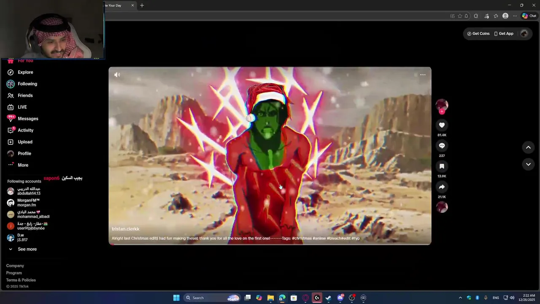Click the #bleach hashtag in caption
Image resolution: width=540 pixels, height=304 pixels.
tap(334, 238)
